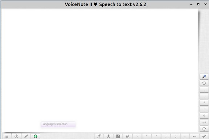The image size is (209, 139).
Task: Click the redo clockwise arrow button
Action: (x=204, y=129)
